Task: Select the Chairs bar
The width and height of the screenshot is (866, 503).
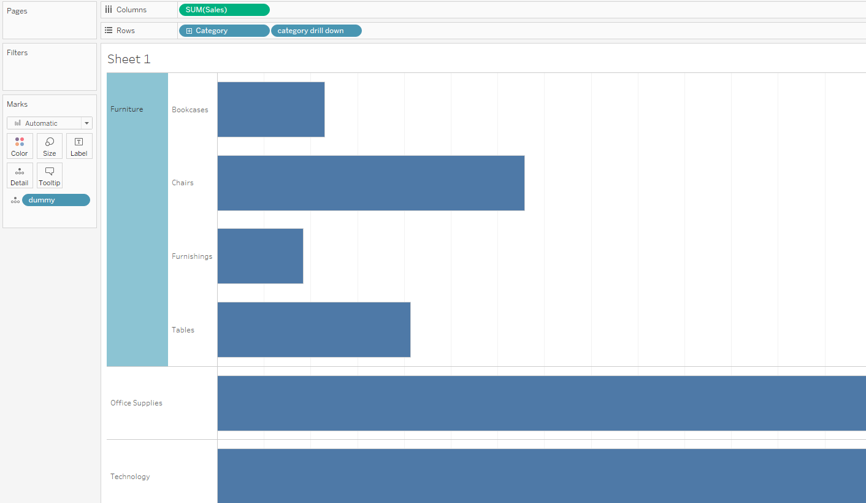Action: [371, 183]
